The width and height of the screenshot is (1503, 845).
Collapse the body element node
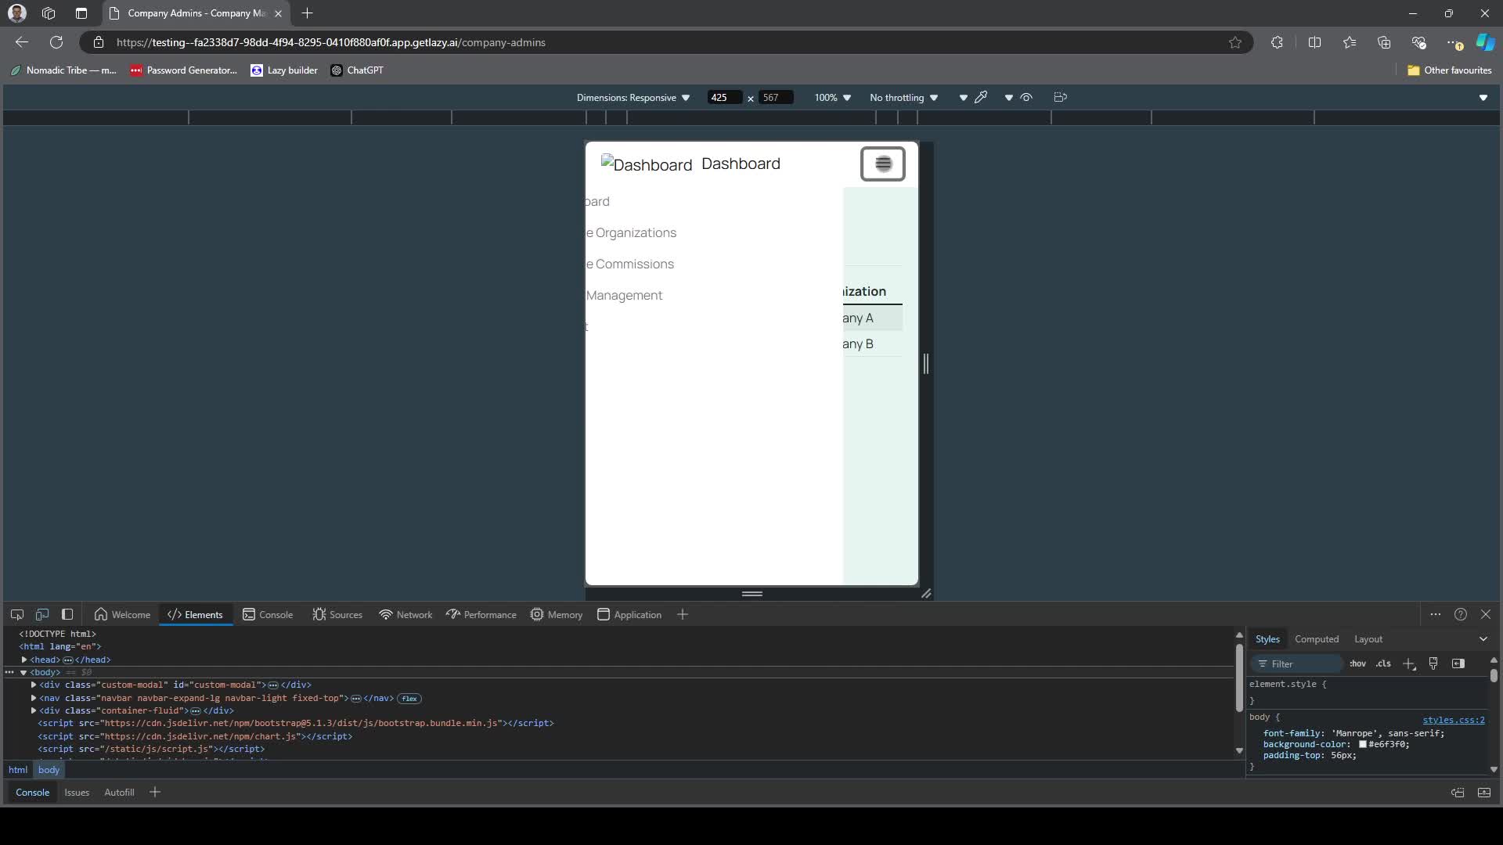pos(23,673)
